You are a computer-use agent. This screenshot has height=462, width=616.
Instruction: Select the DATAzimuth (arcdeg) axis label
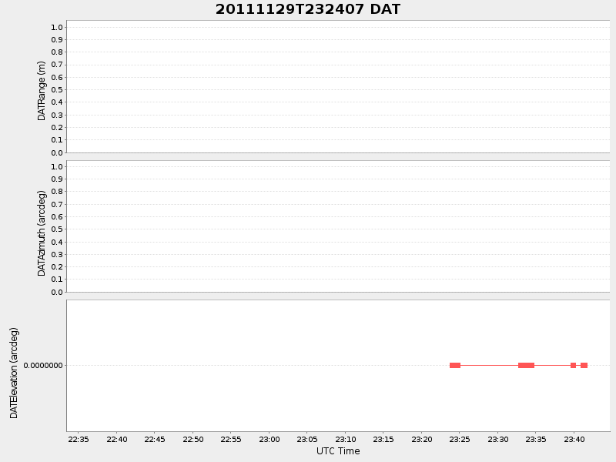pos(42,233)
